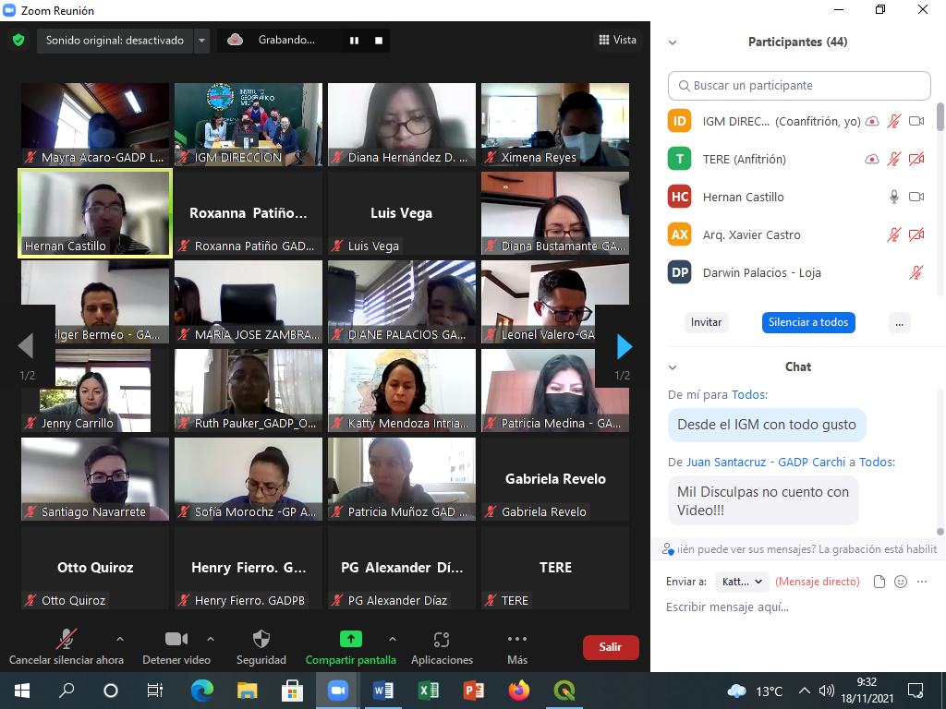Click the red Salir button
The image size is (946, 709).
[610, 647]
